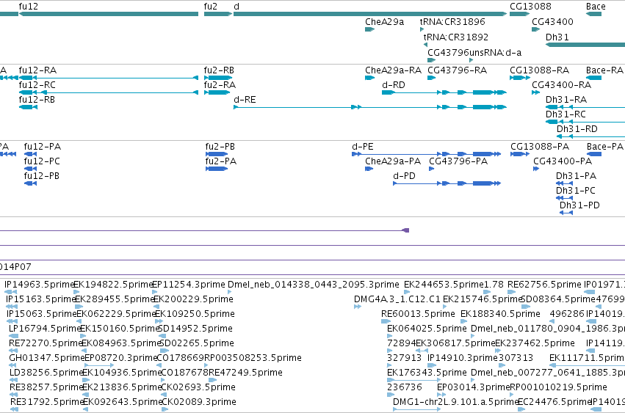Image resolution: width=625 pixels, height=413 pixels.
Task: Select the GH01347.5prime EST label
Action: [46, 358]
